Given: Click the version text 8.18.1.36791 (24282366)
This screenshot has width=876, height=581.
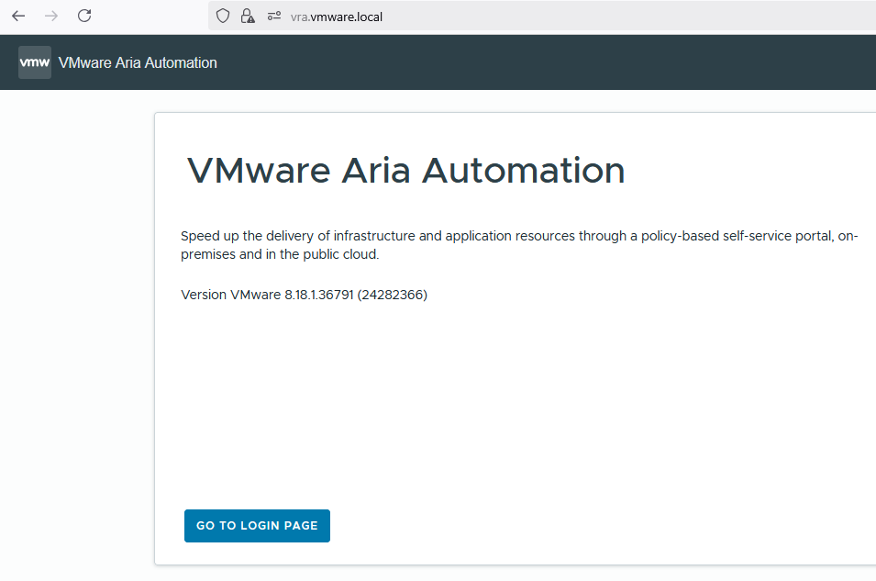Looking at the screenshot, I should [356, 295].
